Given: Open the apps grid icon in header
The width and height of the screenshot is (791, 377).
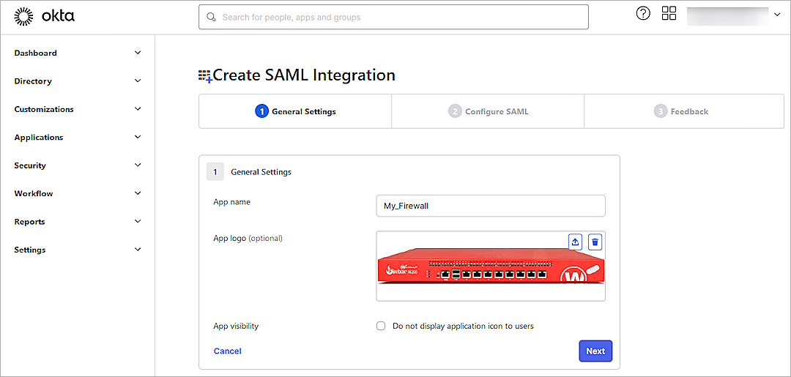Looking at the screenshot, I should point(669,14).
